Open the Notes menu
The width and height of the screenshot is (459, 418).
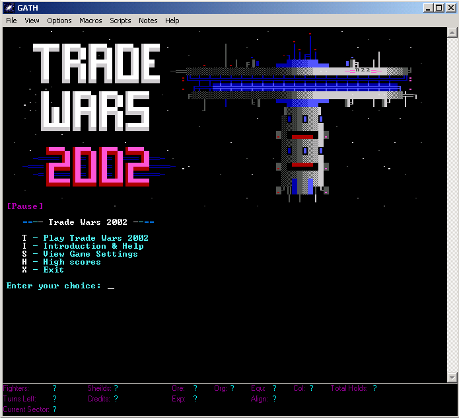(148, 21)
